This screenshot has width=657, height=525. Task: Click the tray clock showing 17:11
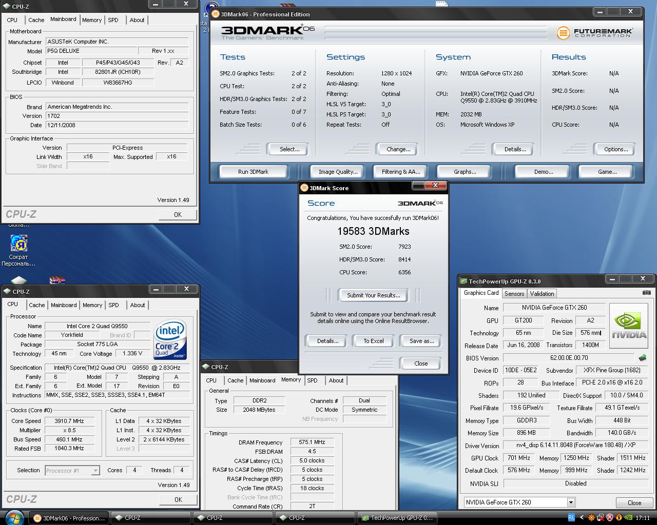pyautogui.click(x=643, y=518)
